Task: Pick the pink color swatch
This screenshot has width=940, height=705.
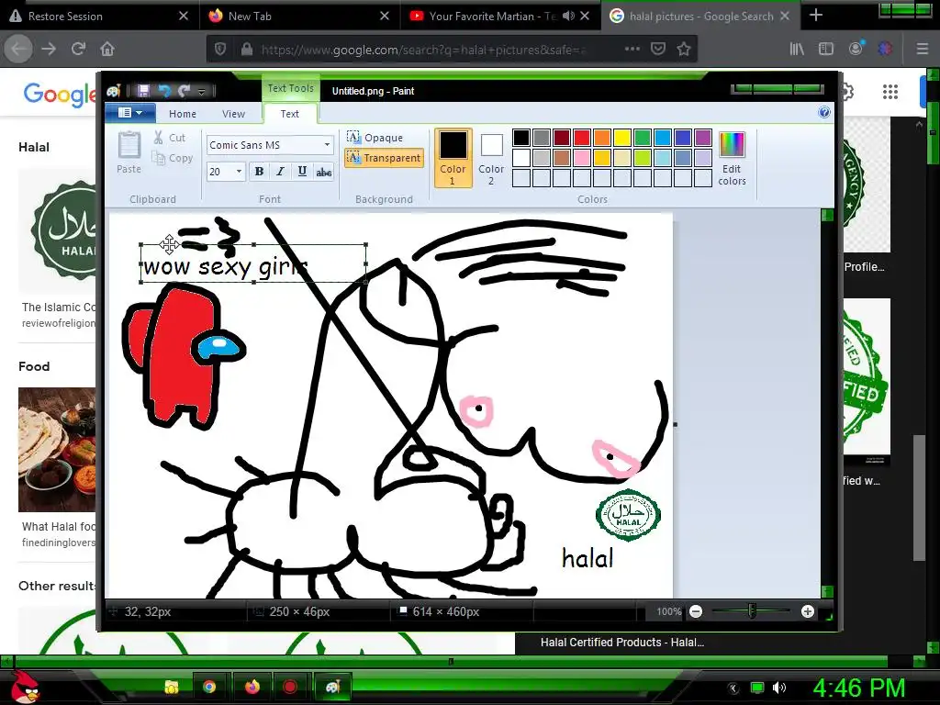Action: 581,158
